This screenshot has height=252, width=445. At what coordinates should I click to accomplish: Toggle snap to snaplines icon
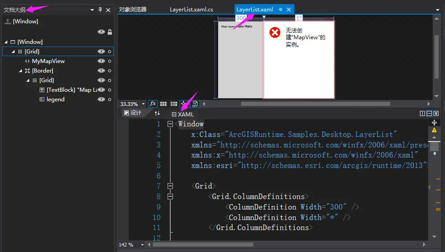point(184,104)
